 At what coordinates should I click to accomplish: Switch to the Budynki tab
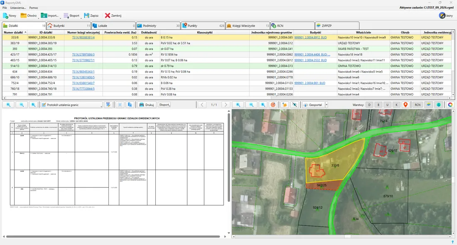(69, 26)
